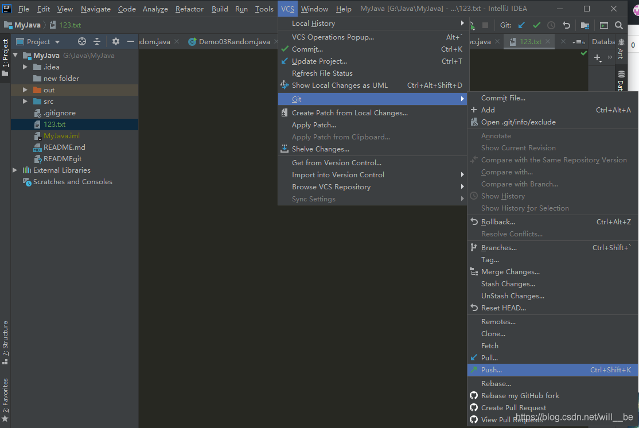Click Rebase my GitHub fork

click(552, 395)
